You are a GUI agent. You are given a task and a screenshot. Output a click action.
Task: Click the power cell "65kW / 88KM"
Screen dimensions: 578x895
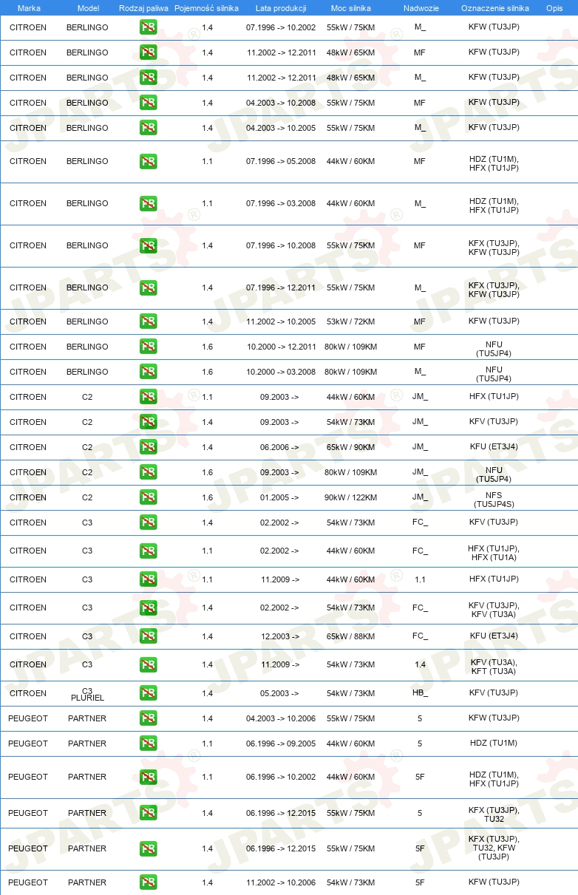(x=351, y=636)
